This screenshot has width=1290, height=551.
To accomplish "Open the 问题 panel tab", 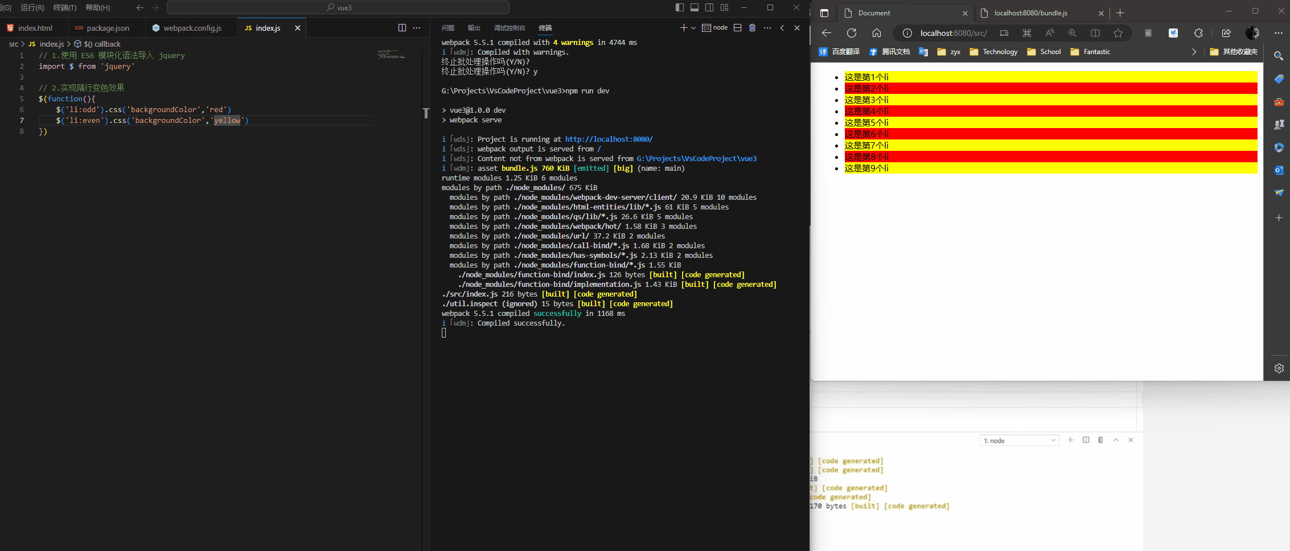I will tap(448, 28).
